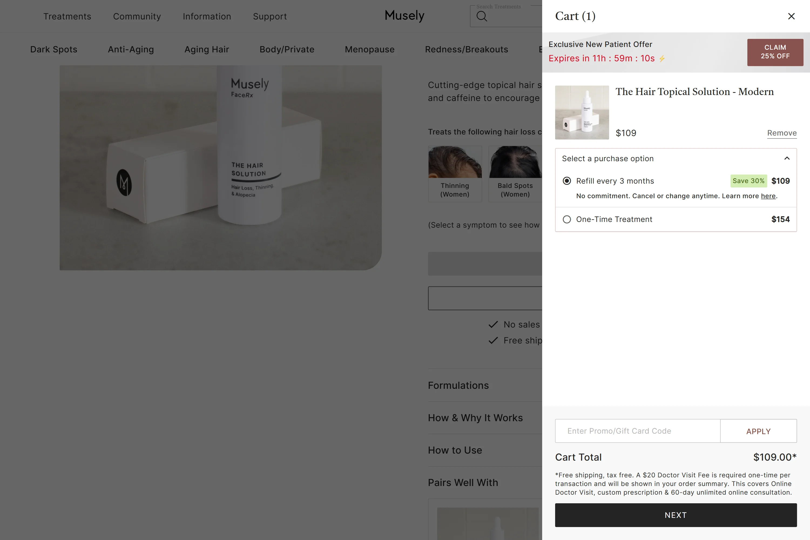Close the cart panel with X

pyautogui.click(x=791, y=16)
